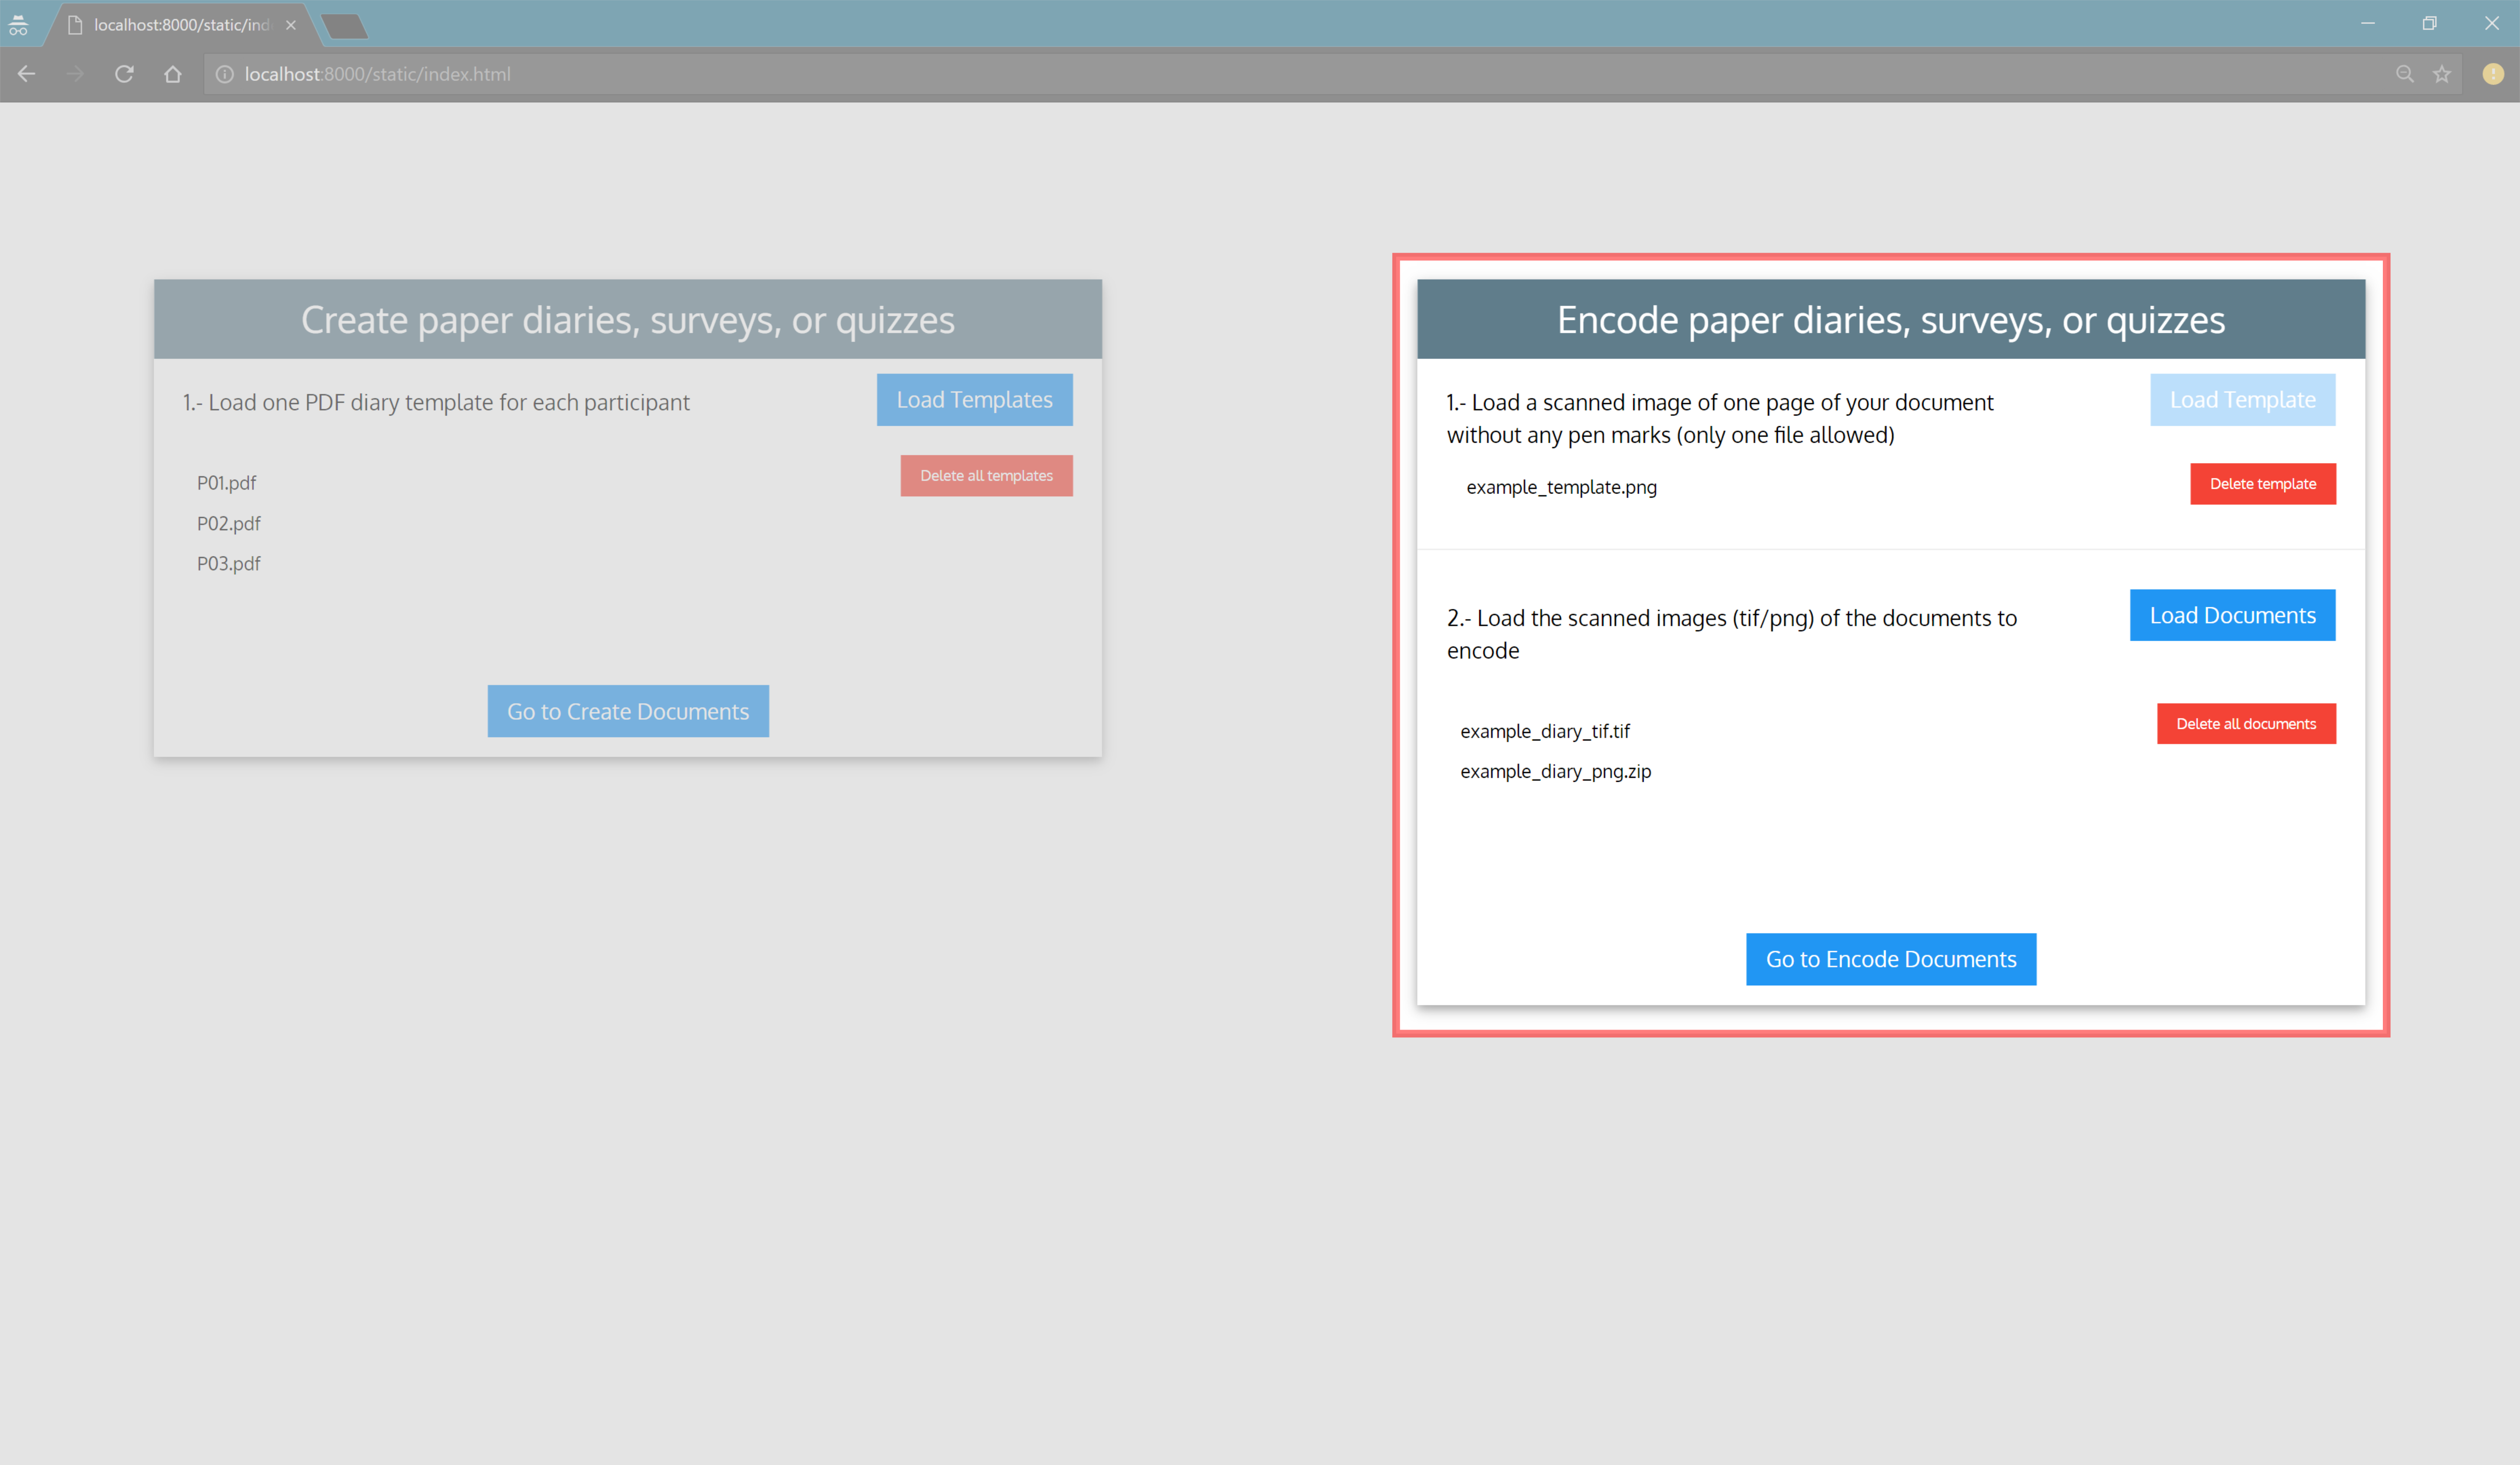Click Go to Create Documents button
2520x1465 pixels.
[628, 711]
